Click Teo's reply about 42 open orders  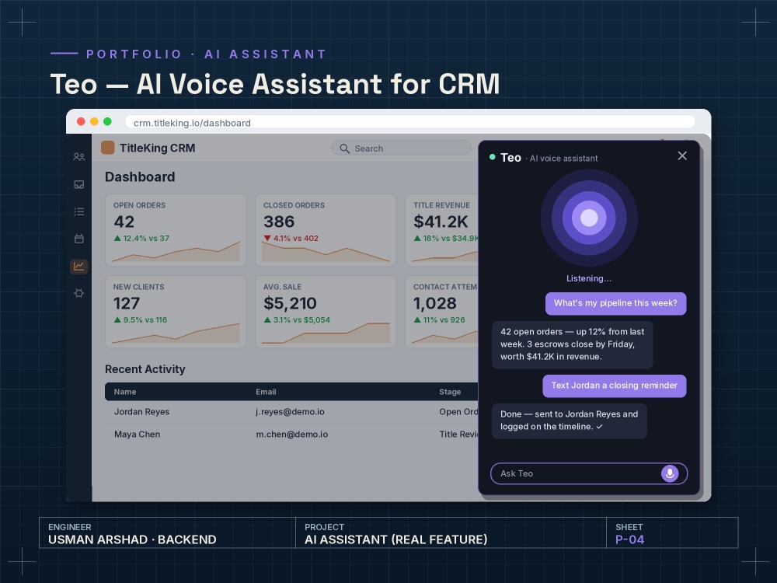(573, 344)
